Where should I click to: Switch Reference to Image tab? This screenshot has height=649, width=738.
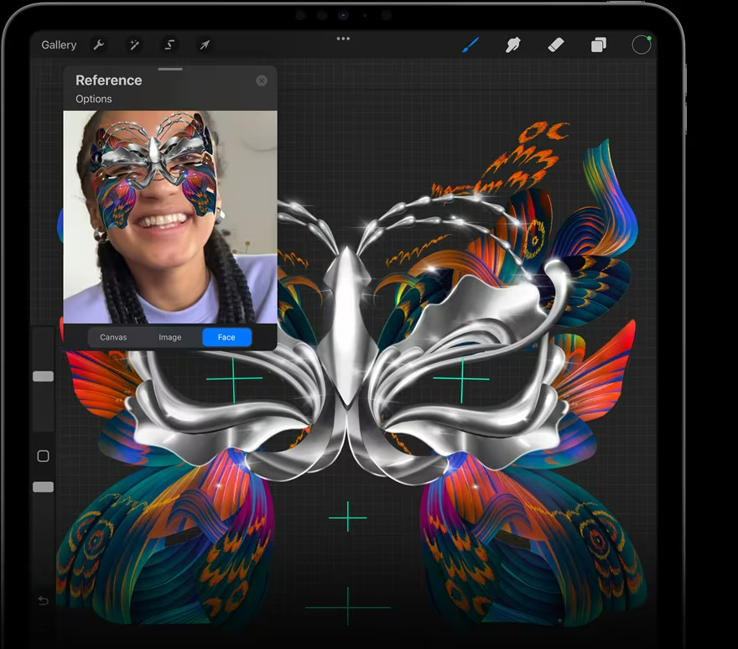[x=170, y=337]
